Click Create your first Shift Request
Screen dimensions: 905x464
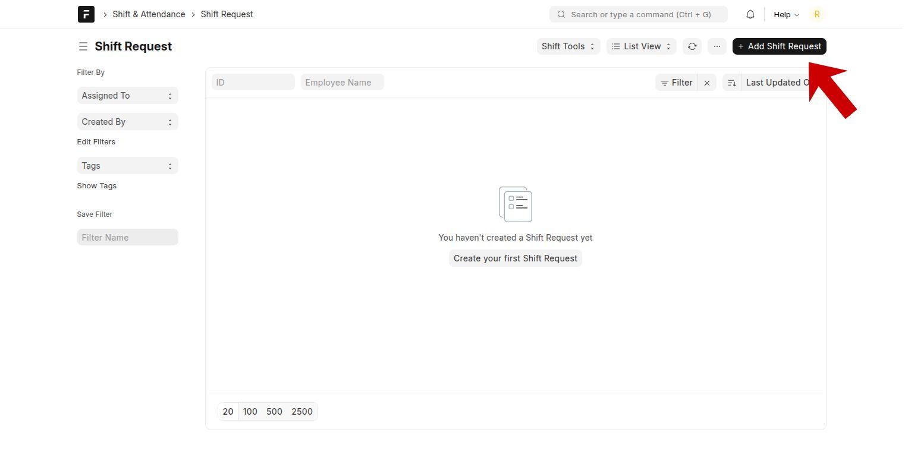(x=516, y=258)
